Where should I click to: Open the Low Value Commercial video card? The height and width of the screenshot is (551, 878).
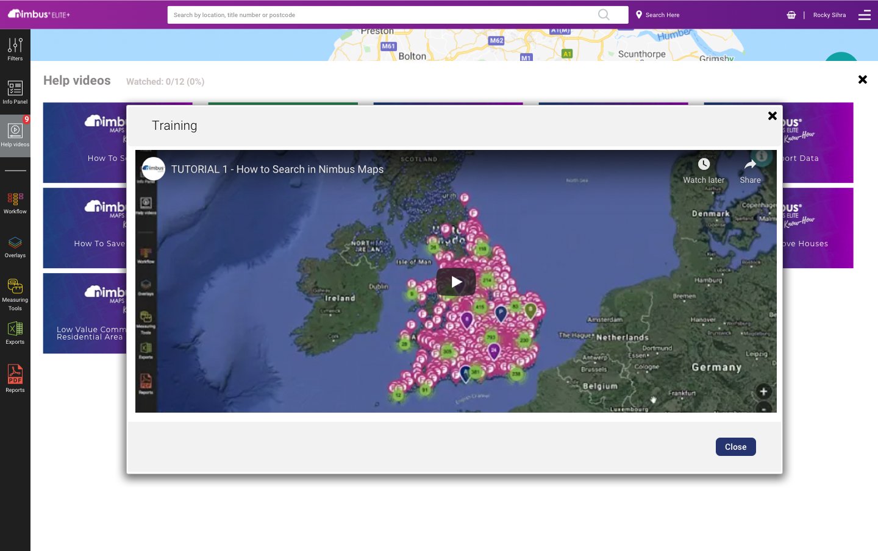[85, 313]
